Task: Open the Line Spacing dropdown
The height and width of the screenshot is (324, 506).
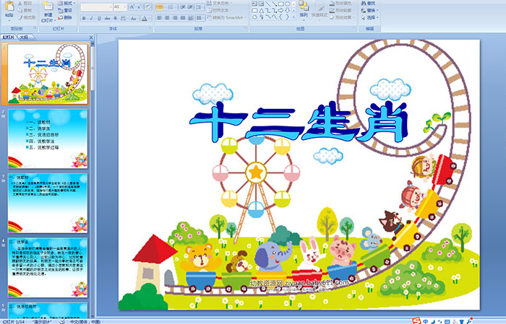Action: coord(200,7)
